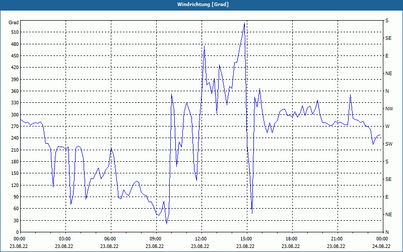
Task: Pick the NE compass label beside 390 gridline
Action: pyautogui.click(x=388, y=74)
